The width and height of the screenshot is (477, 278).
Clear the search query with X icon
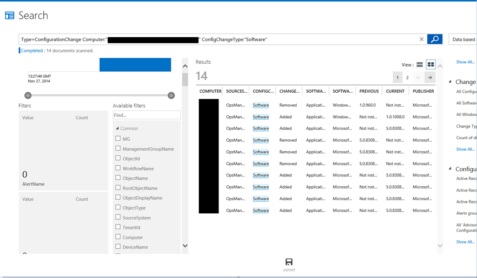pos(422,40)
